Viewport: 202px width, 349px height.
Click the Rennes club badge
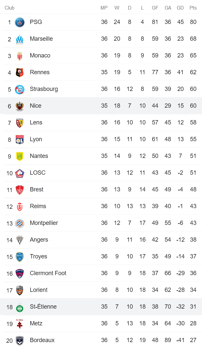pyautogui.click(x=20, y=73)
